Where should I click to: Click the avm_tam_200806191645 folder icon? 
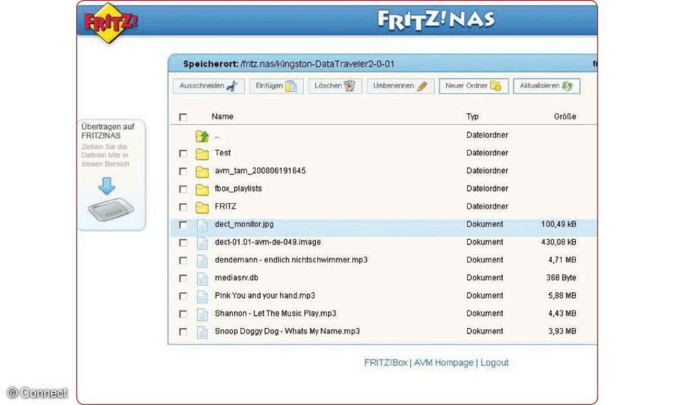pos(202,172)
